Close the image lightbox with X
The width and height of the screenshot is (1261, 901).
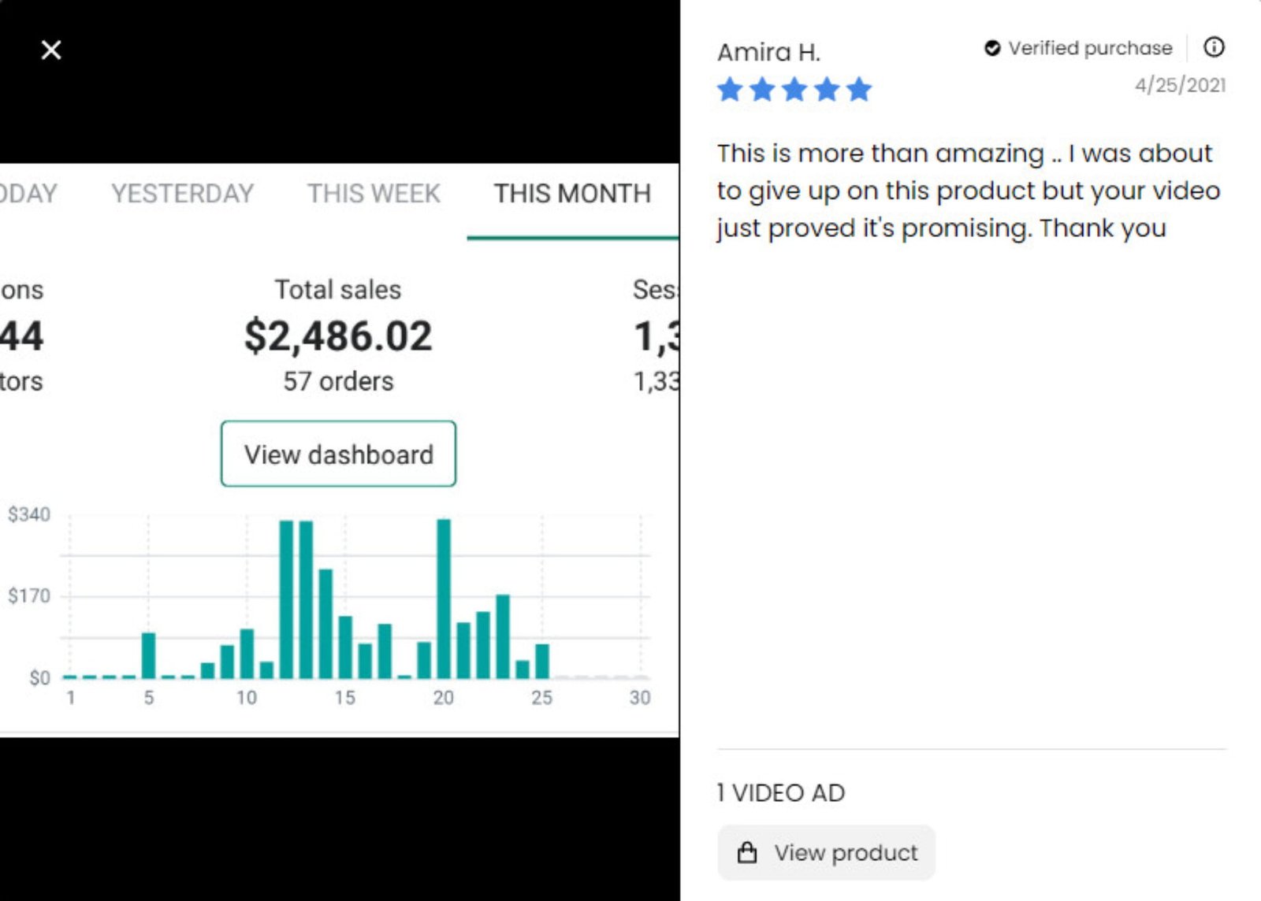pos(51,50)
